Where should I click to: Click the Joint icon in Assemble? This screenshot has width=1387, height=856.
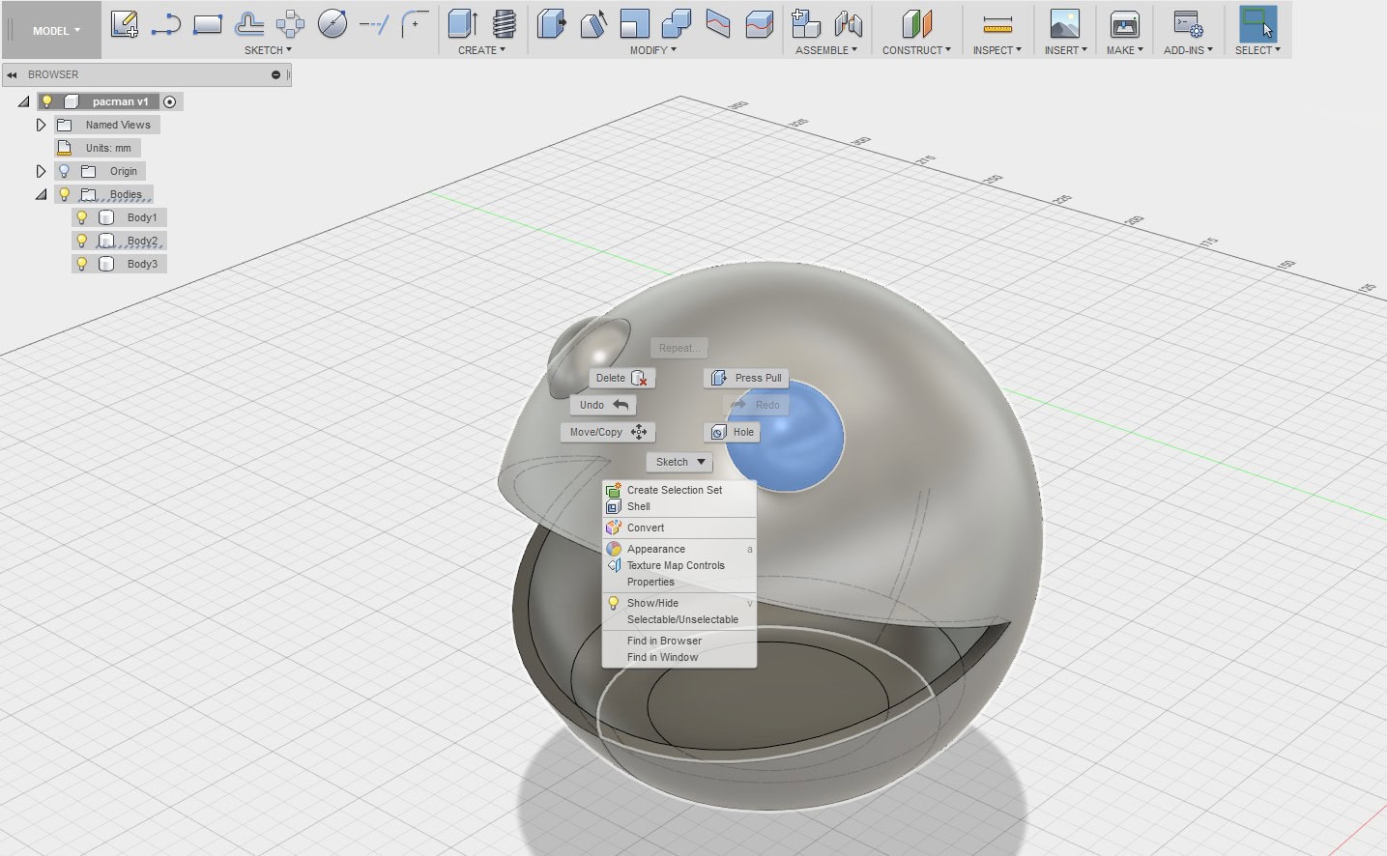pos(848,24)
